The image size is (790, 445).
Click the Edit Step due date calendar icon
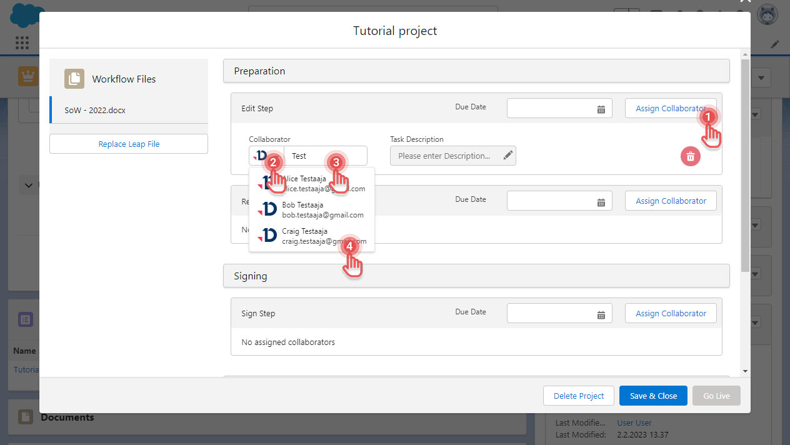(x=601, y=108)
